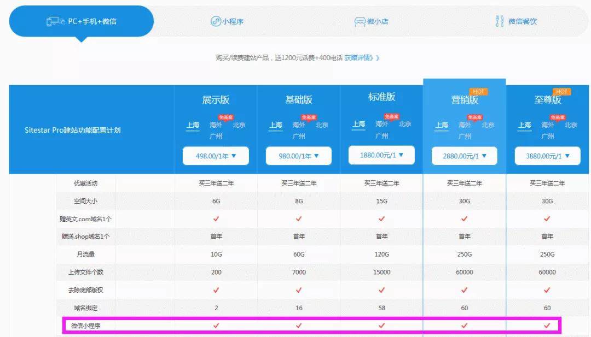Image resolution: width=591 pixels, height=337 pixels.
Task: Choose 海外 under 营销版
Action: coord(465,125)
